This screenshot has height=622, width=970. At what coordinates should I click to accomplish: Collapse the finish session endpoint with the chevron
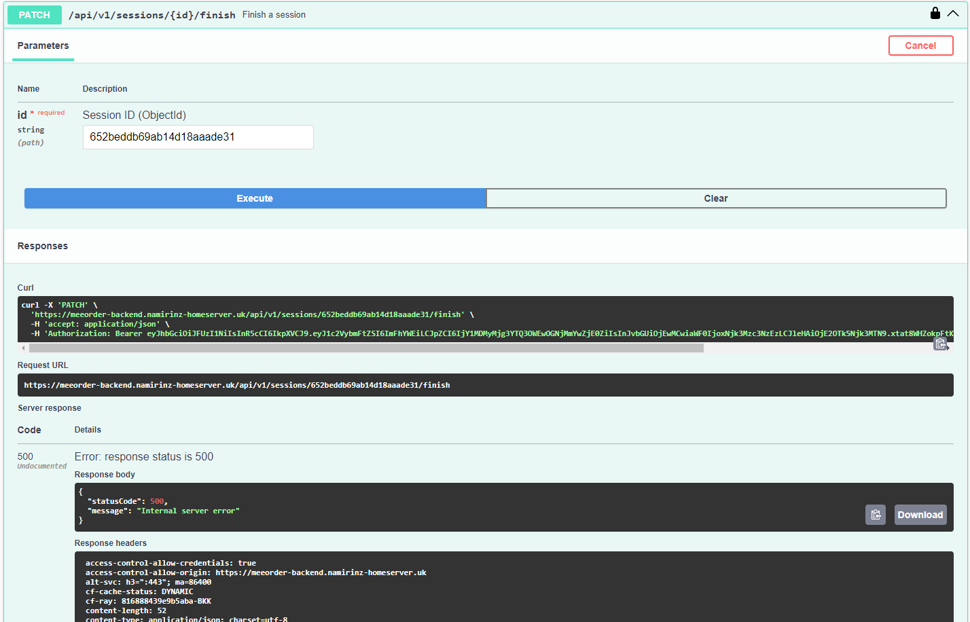tap(954, 13)
